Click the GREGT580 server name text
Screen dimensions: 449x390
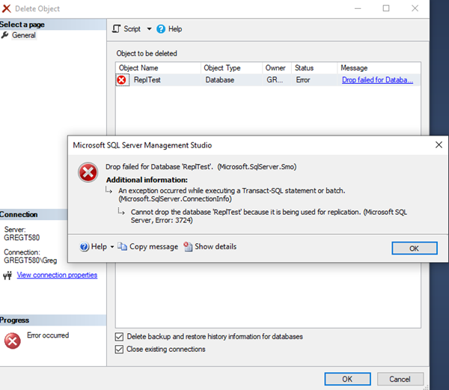pos(22,237)
